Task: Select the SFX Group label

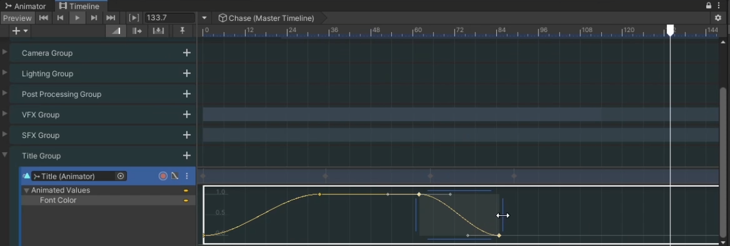Action: [41, 135]
